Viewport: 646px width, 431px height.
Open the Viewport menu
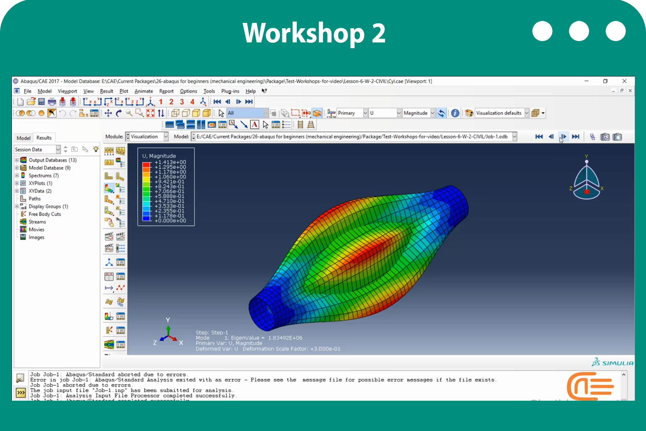(x=67, y=91)
